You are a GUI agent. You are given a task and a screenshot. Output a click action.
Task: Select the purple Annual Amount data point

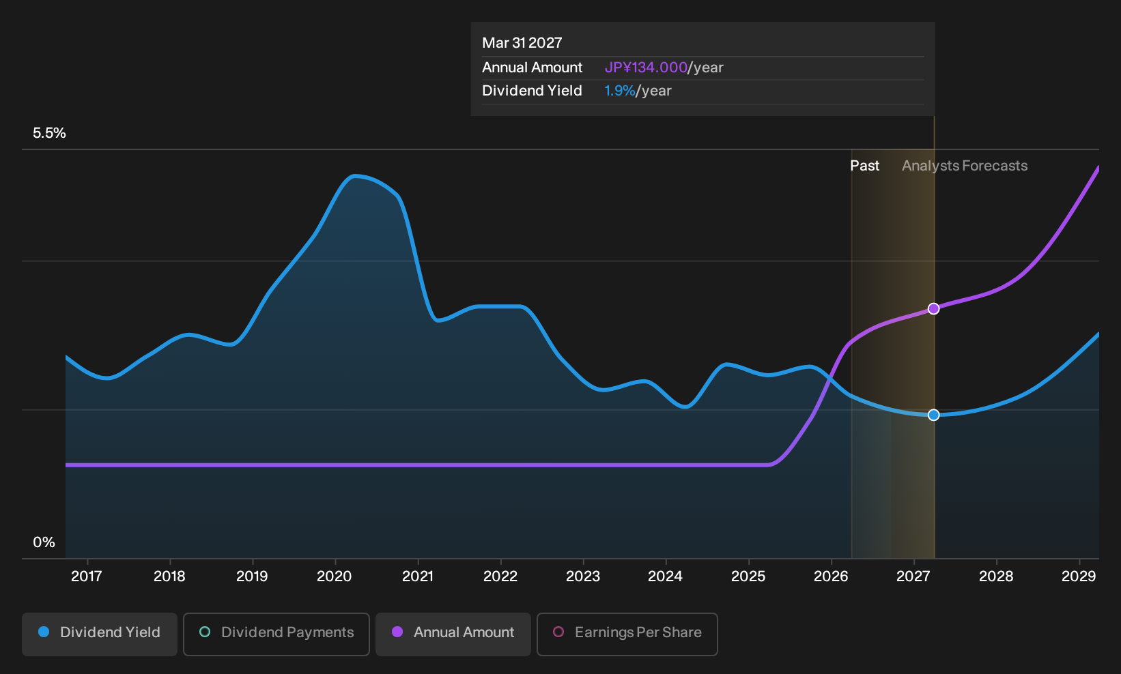[934, 309]
